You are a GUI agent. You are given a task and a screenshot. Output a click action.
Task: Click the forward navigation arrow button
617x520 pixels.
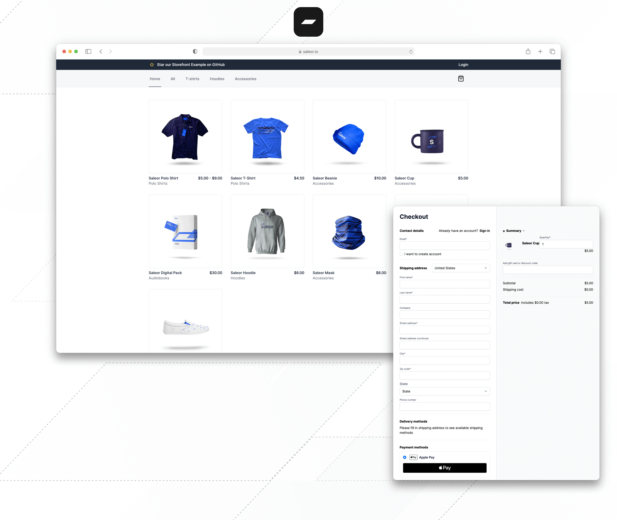(110, 51)
